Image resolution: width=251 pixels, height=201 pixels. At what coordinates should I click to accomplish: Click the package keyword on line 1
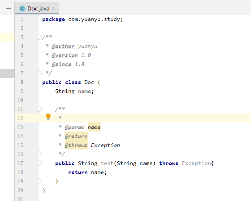53,19
